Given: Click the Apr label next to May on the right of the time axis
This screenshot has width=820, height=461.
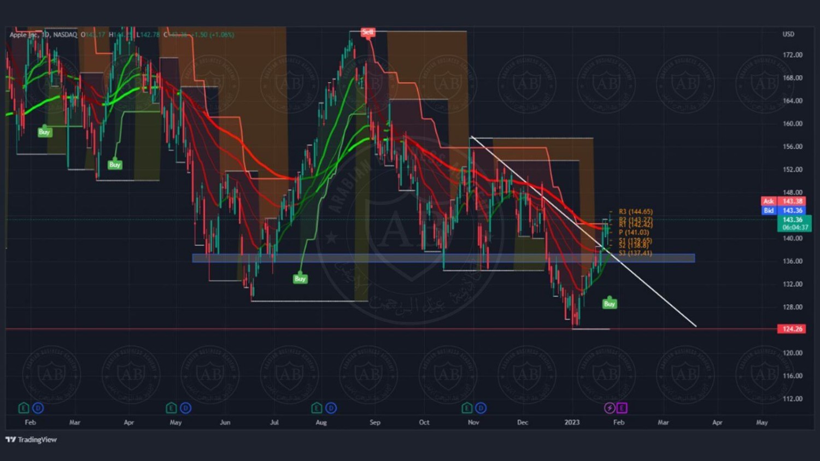Looking at the screenshot, I should [717, 422].
